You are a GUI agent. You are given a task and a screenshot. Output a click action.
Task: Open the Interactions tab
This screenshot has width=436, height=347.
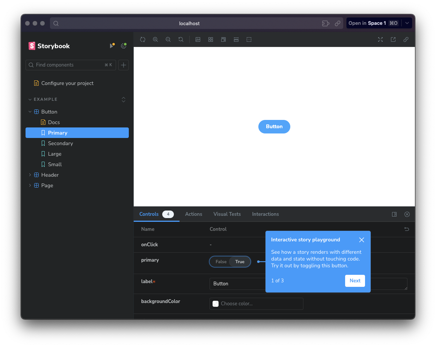pos(265,214)
